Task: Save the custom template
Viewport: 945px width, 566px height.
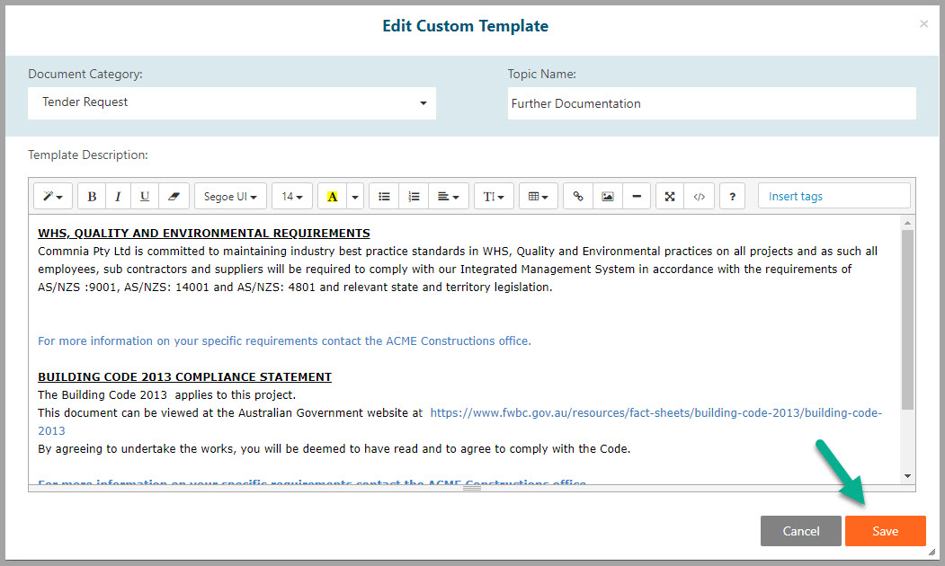Action: pyautogui.click(x=885, y=530)
